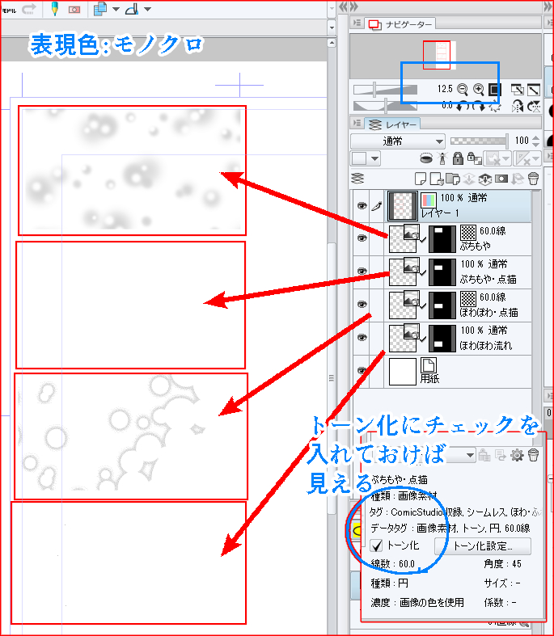
Task: Hide the ほわほわ流れ layer
Action: point(362,338)
